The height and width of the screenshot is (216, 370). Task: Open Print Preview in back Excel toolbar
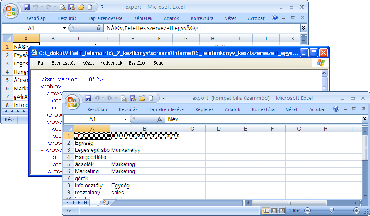(x=62, y=7)
